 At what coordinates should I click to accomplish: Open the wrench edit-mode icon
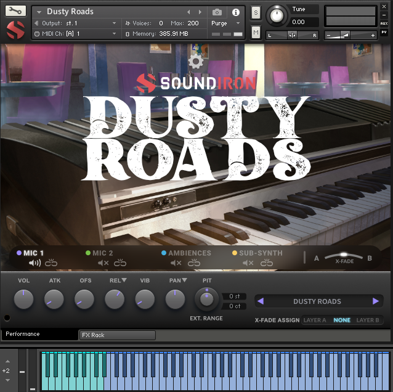point(15,10)
